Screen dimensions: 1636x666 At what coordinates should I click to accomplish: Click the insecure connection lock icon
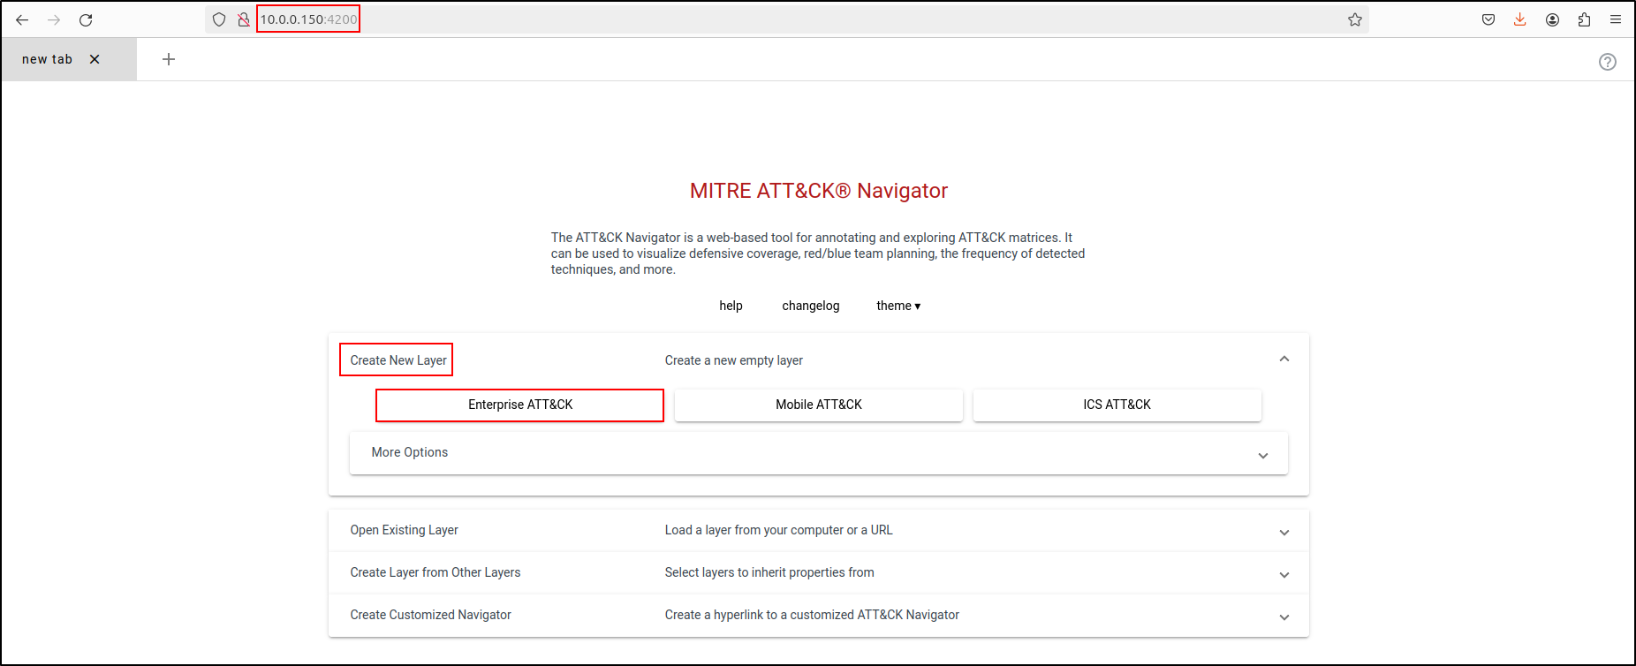243,19
